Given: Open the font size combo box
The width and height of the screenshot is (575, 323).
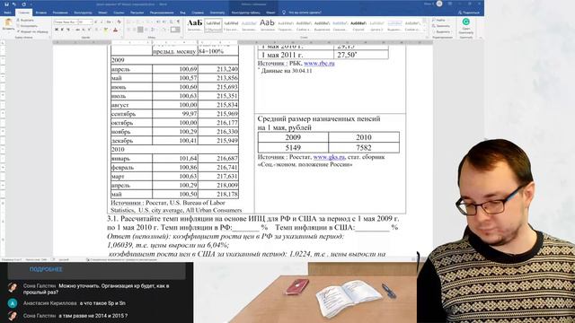Looking at the screenshot, I should pyautogui.click(x=85, y=22).
